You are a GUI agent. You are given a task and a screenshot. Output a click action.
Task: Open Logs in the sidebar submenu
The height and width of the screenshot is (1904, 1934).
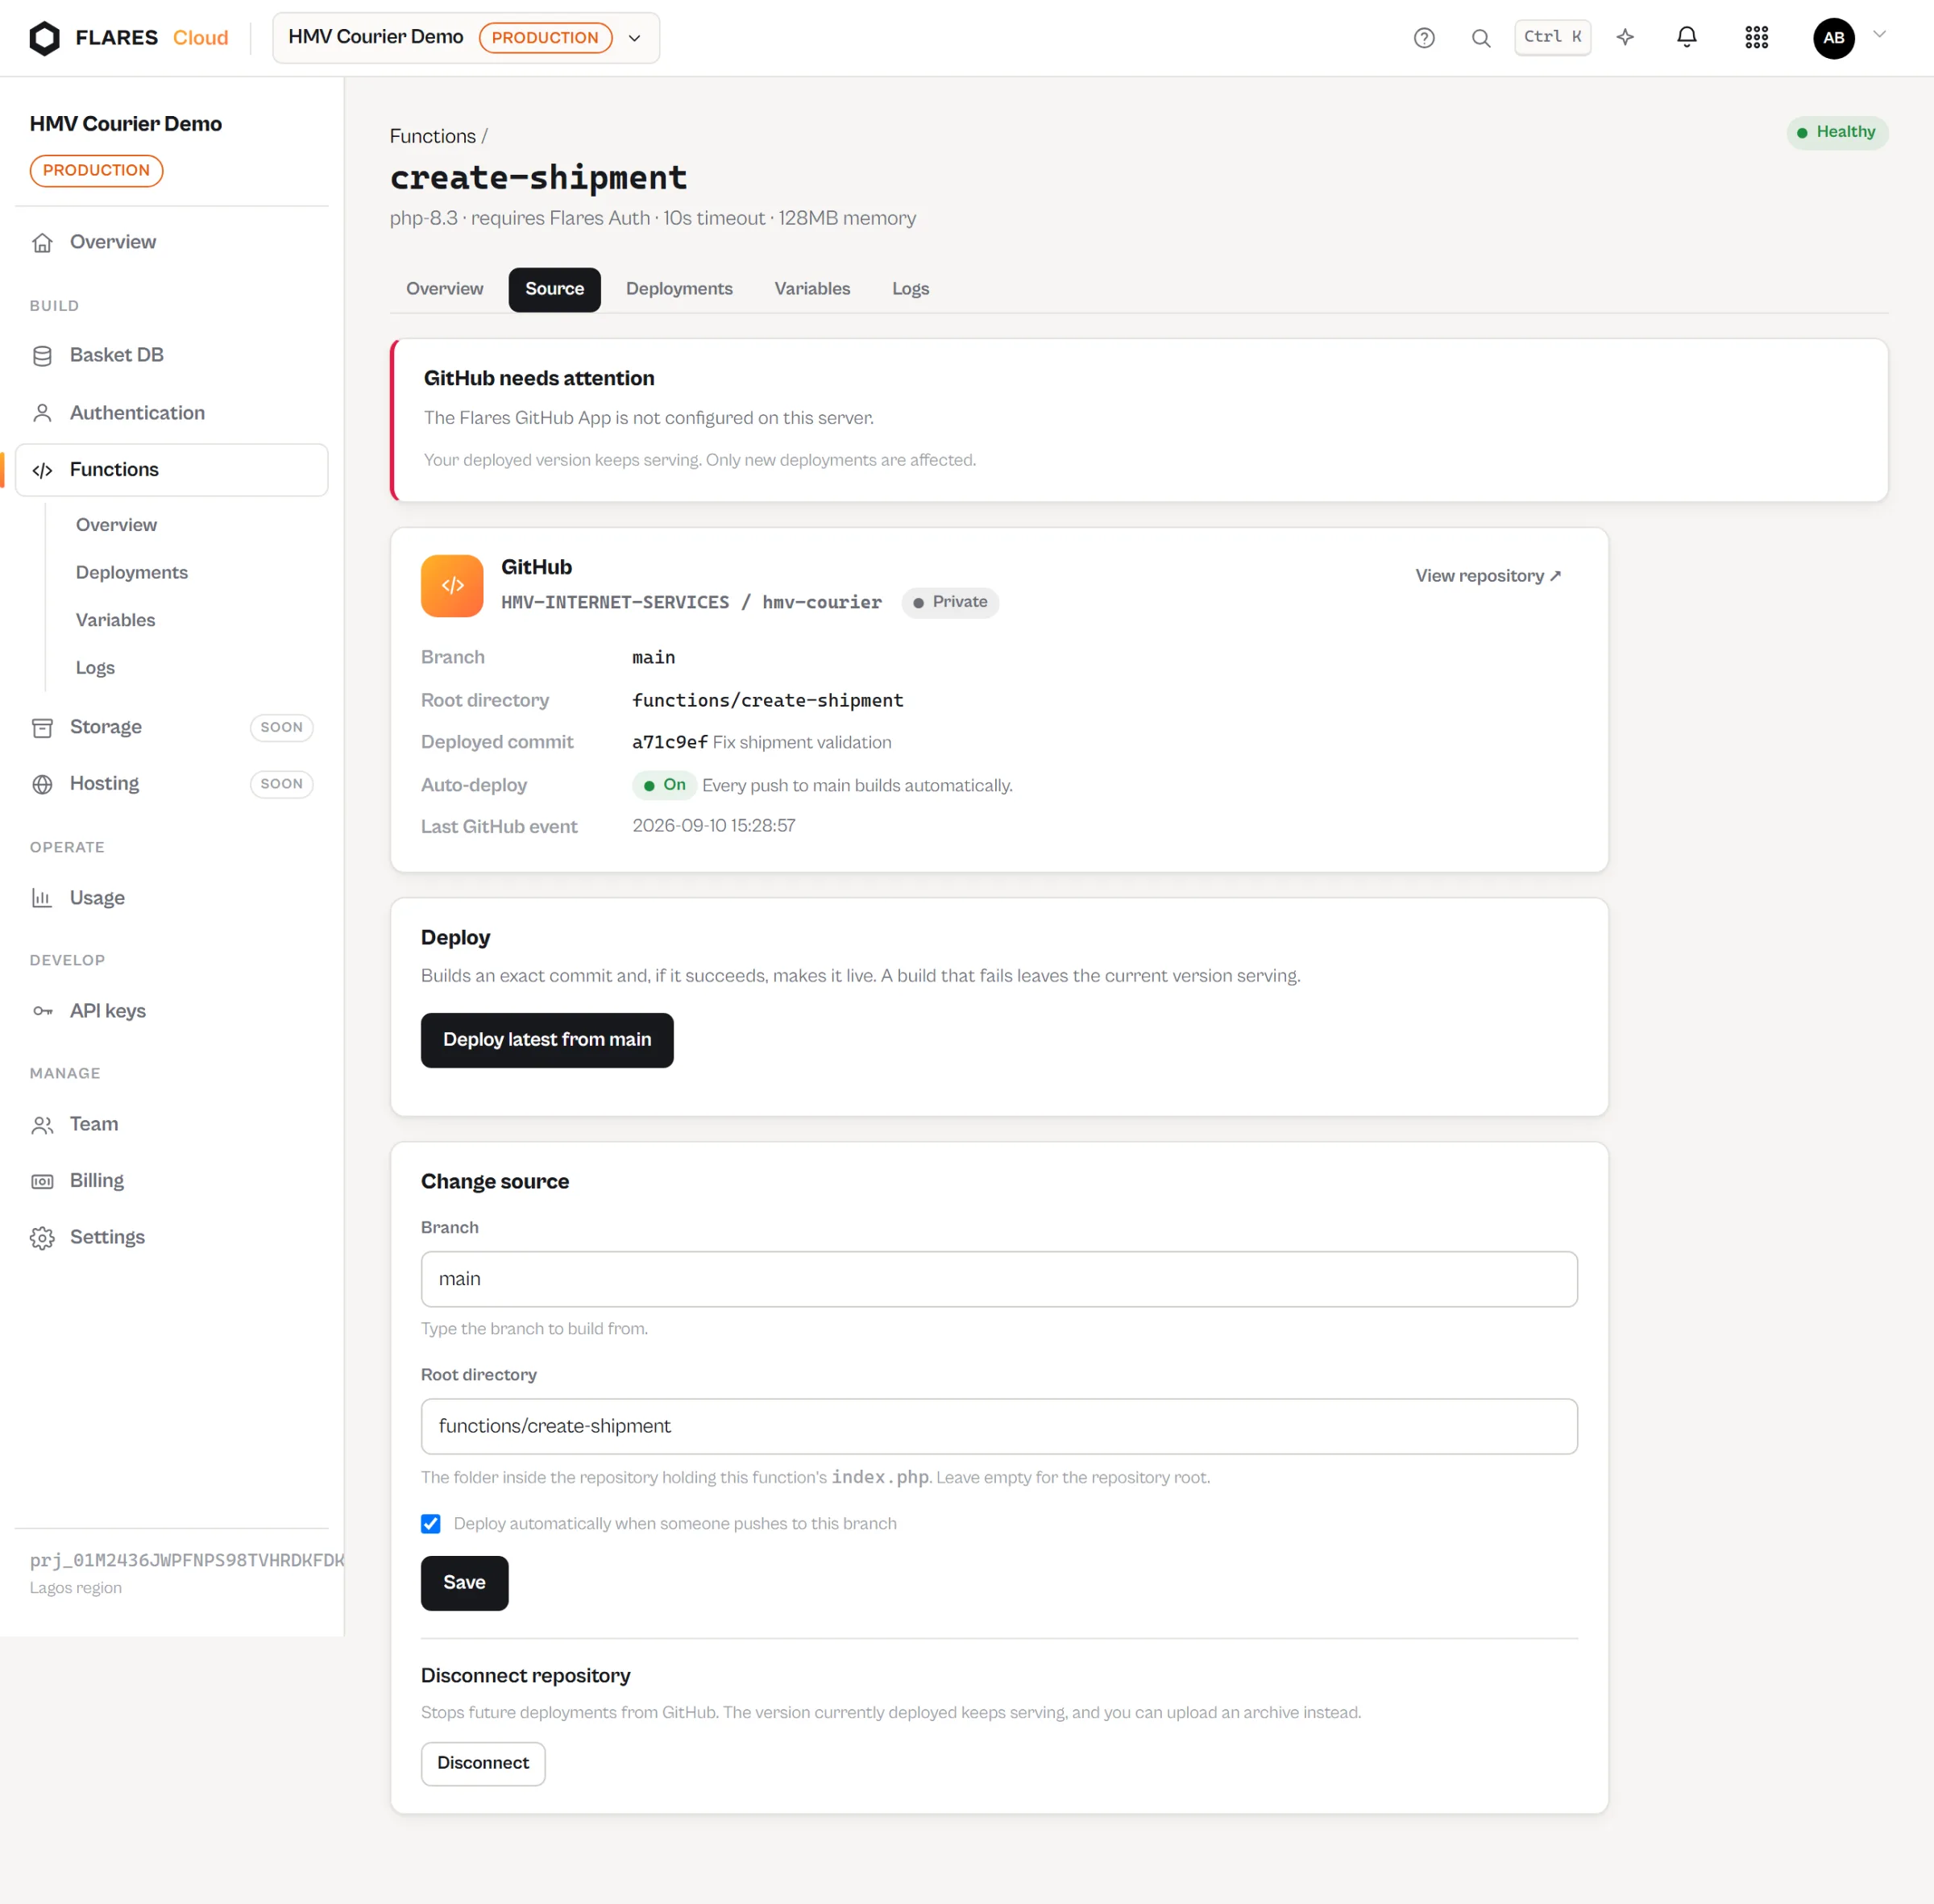tap(95, 668)
